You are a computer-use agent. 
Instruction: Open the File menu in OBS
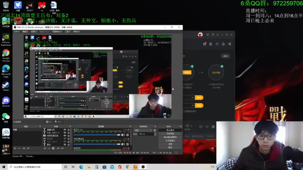point(17,31)
